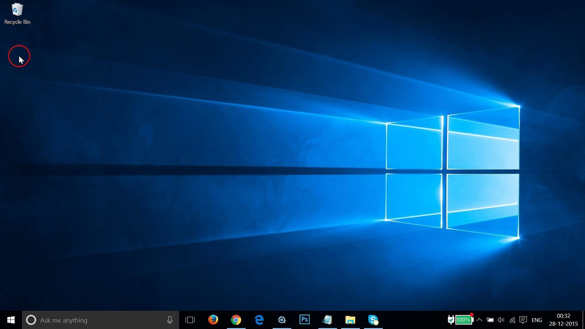
Task: Open the Windows Start menu
Action: point(11,320)
